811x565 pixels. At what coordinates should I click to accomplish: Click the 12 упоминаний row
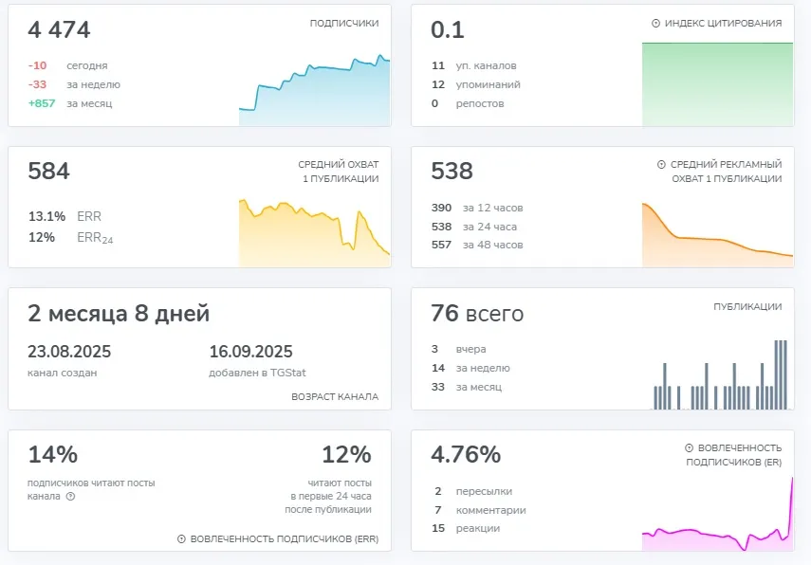[476, 84]
